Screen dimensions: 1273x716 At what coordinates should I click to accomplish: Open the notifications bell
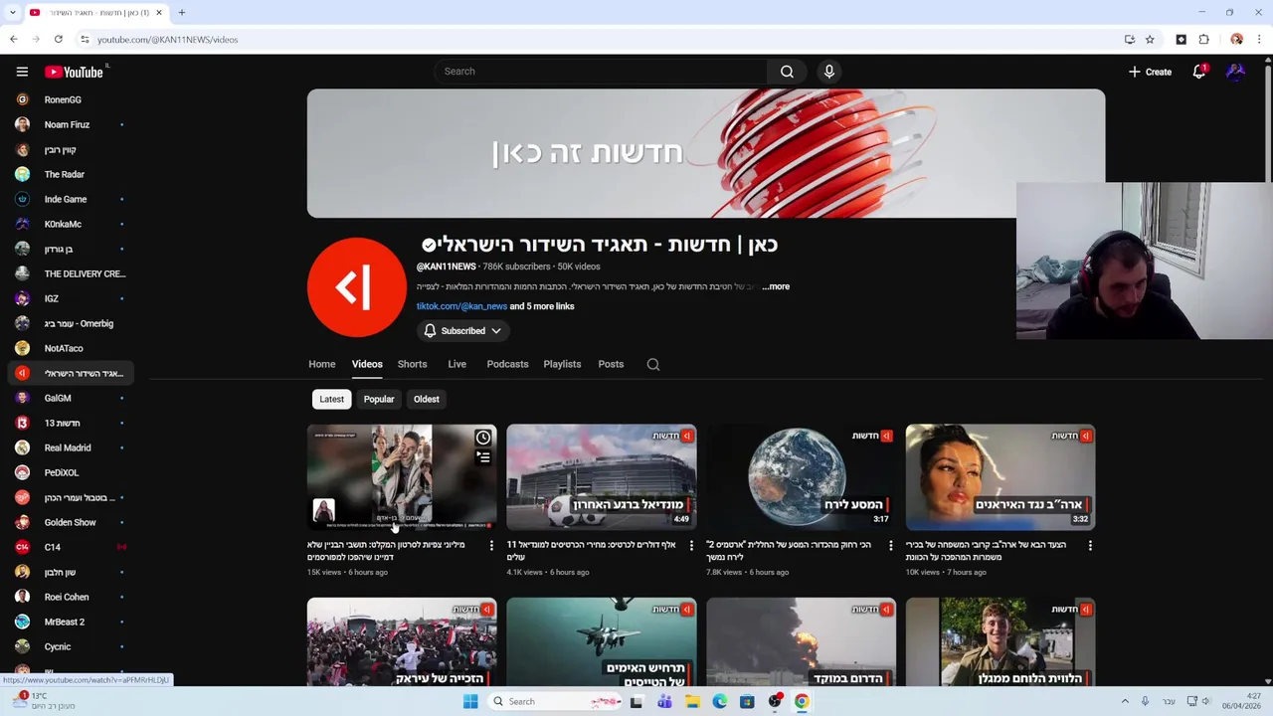(1199, 72)
